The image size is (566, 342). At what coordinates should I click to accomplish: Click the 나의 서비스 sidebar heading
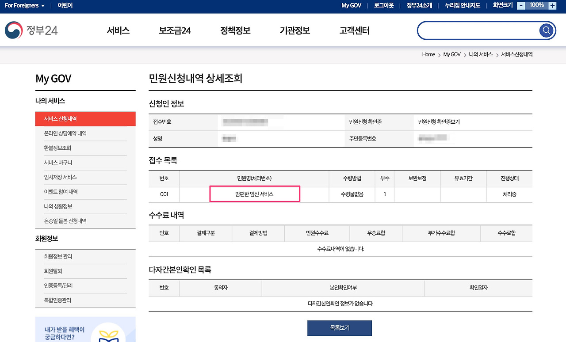(x=50, y=101)
